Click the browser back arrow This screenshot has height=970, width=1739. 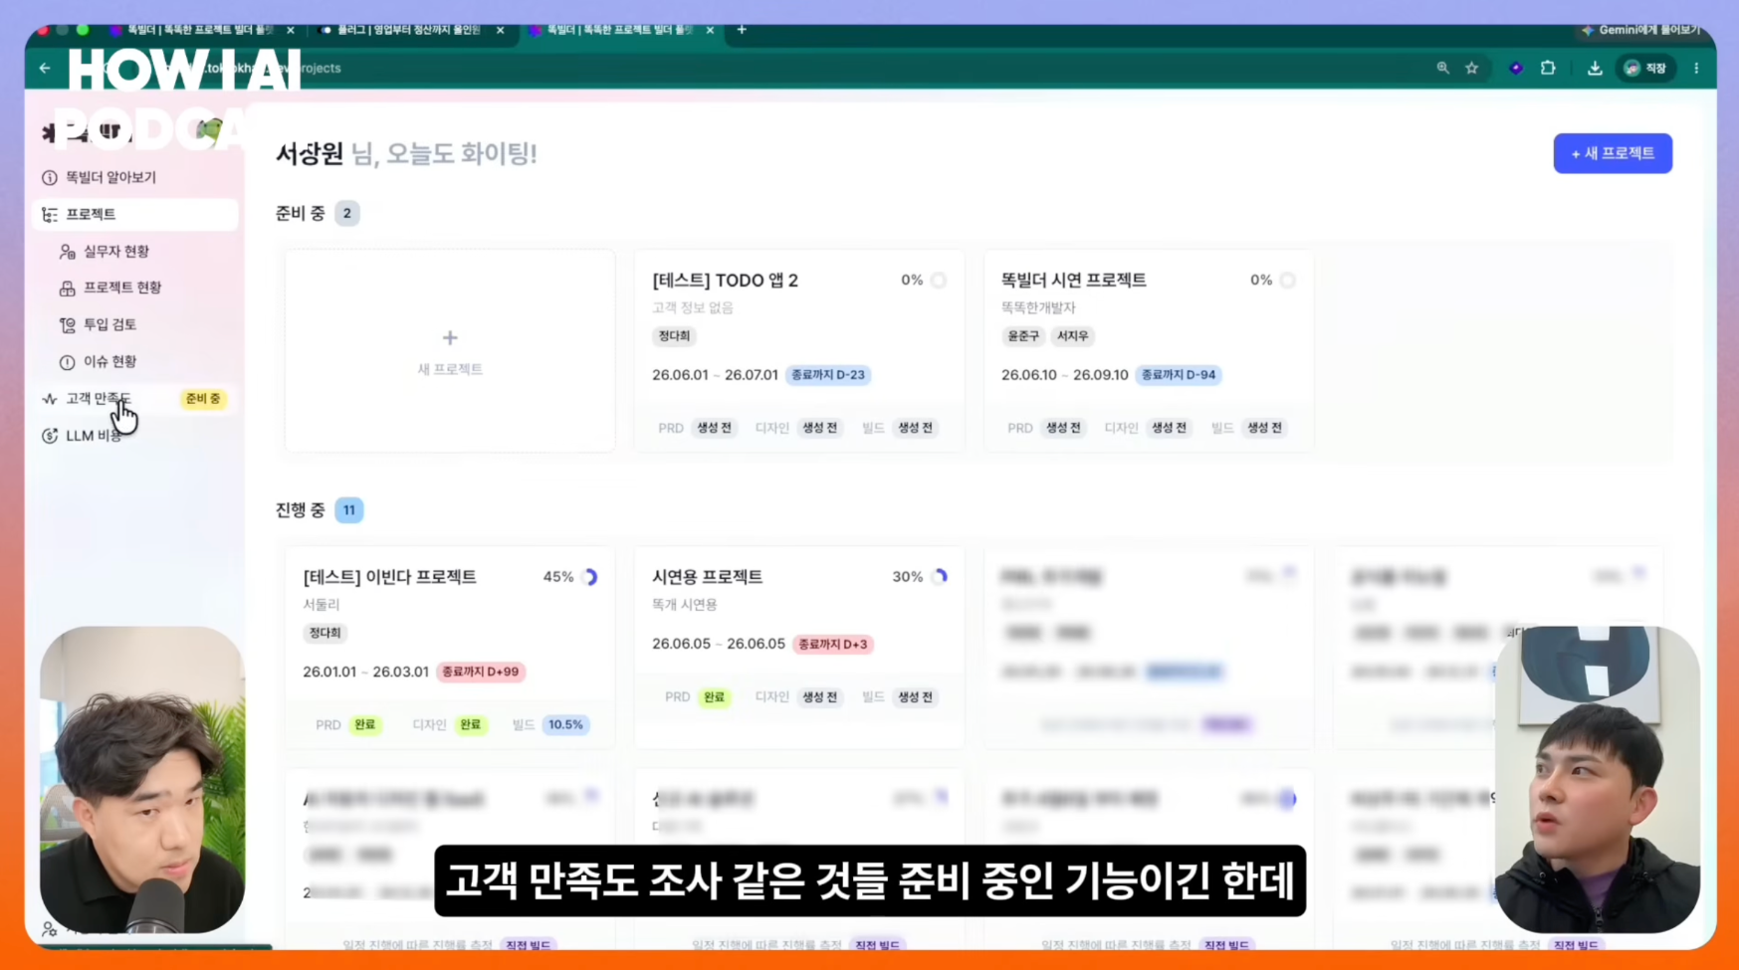coord(45,68)
